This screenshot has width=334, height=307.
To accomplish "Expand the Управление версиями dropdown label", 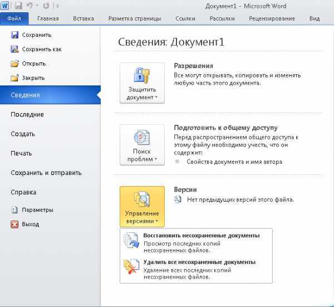I will coord(142,217).
